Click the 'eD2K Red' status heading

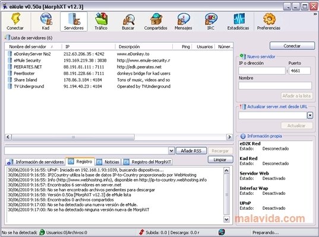click(250, 144)
